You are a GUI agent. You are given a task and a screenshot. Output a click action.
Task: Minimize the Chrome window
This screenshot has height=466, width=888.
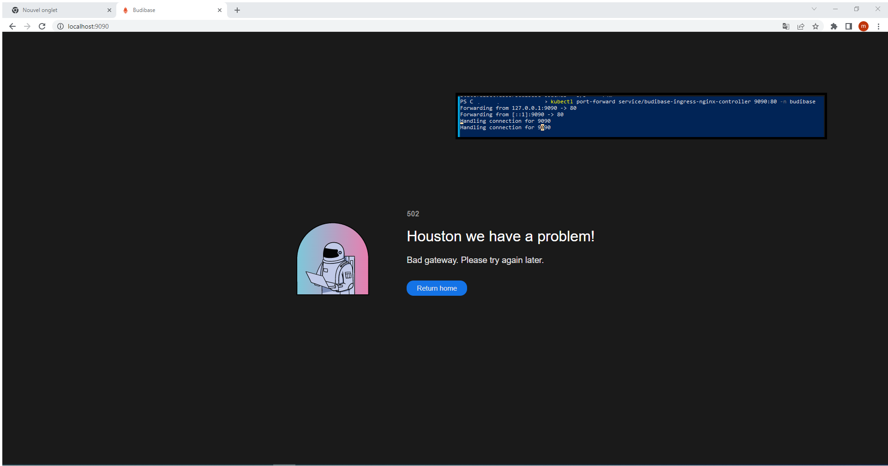coord(835,9)
